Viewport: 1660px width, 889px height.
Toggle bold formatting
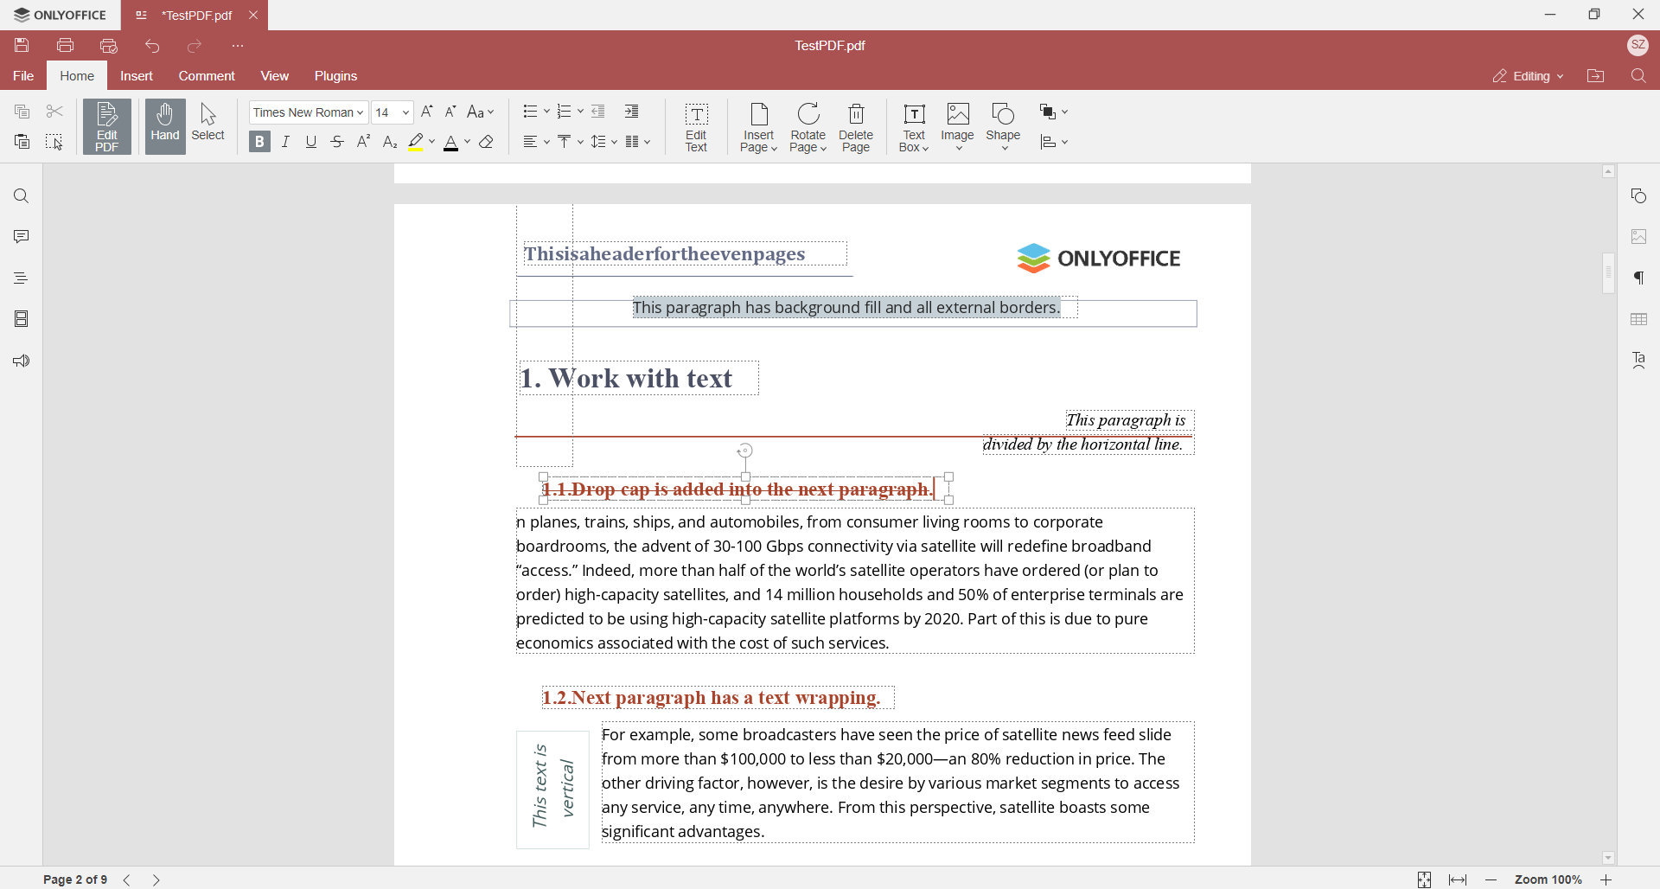pos(259,141)
